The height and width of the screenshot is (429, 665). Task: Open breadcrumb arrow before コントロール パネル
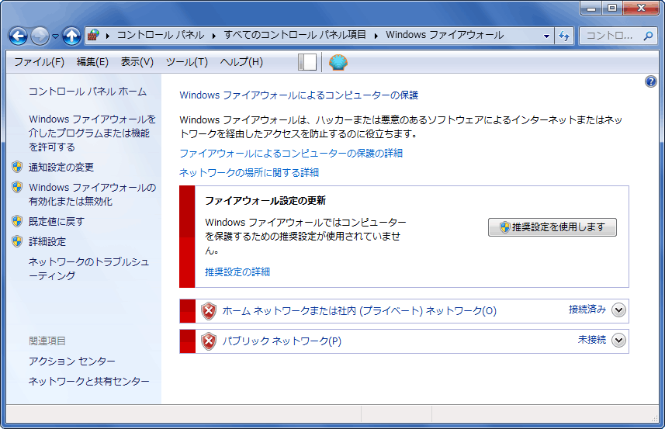(x=107, y=36)
